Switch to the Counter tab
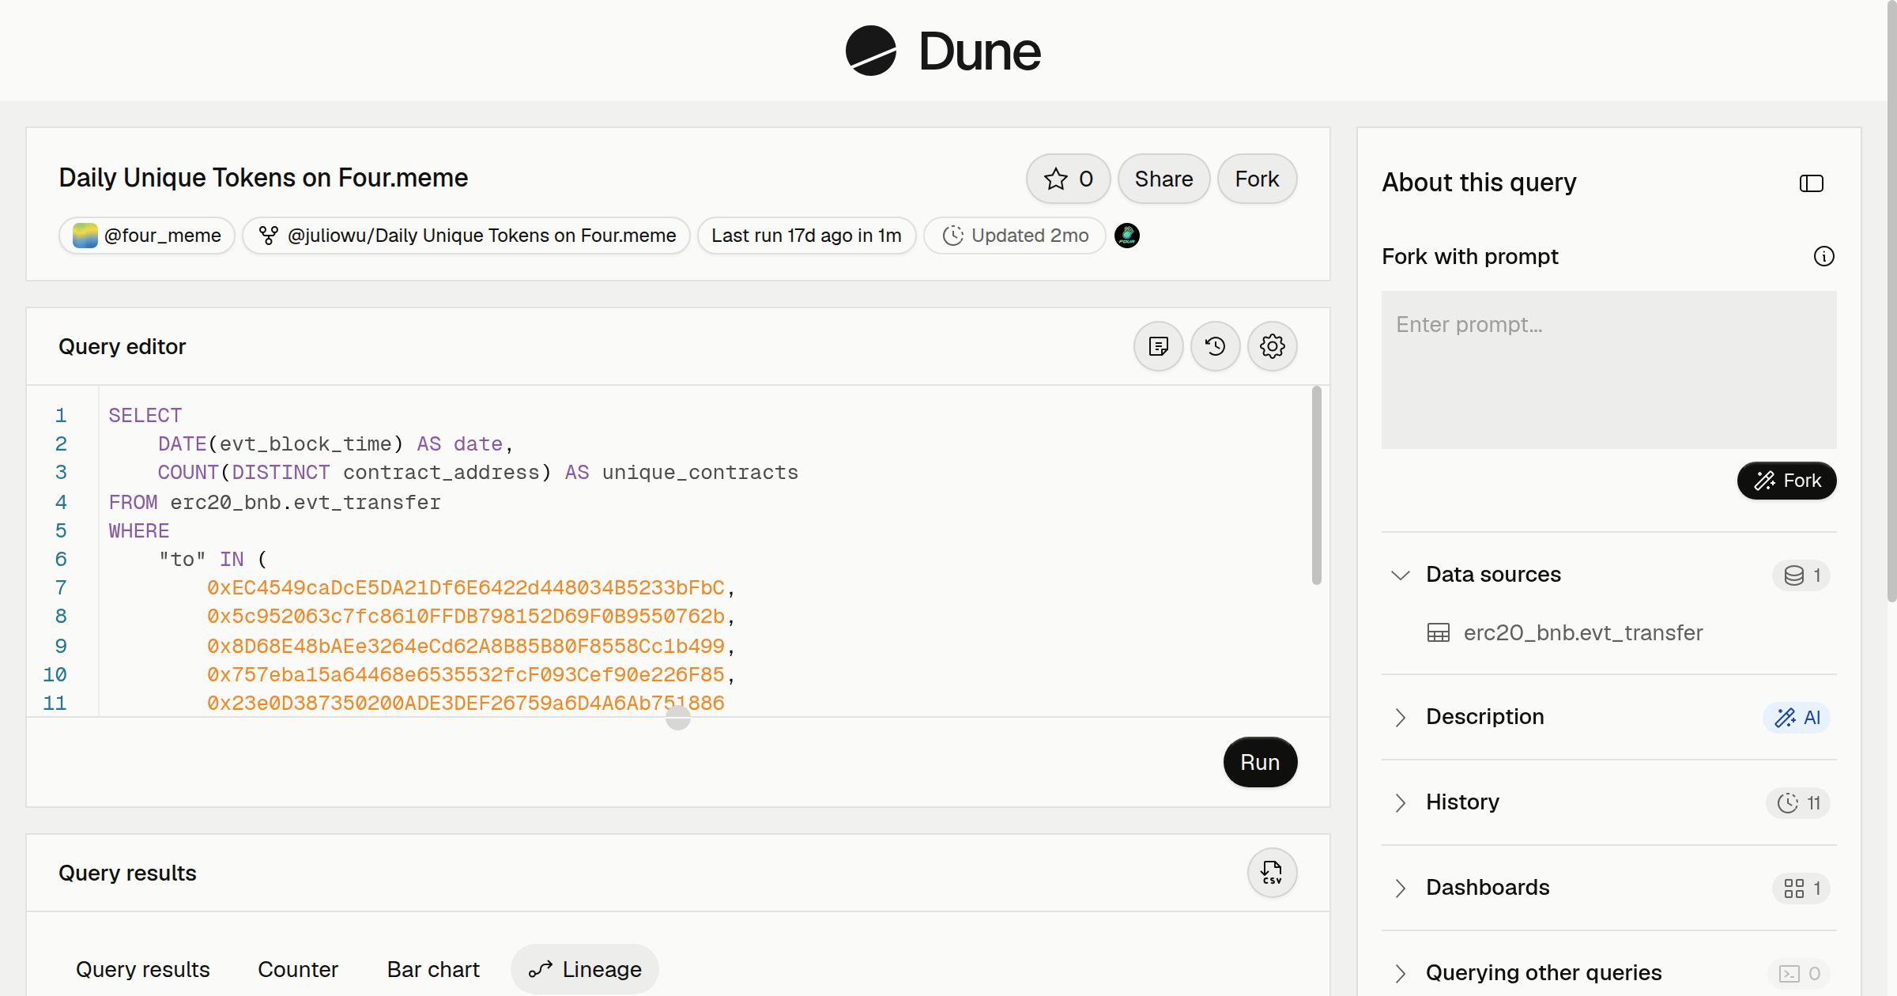The width and height of the screenshot is (1897, 996). click(298, 969)
